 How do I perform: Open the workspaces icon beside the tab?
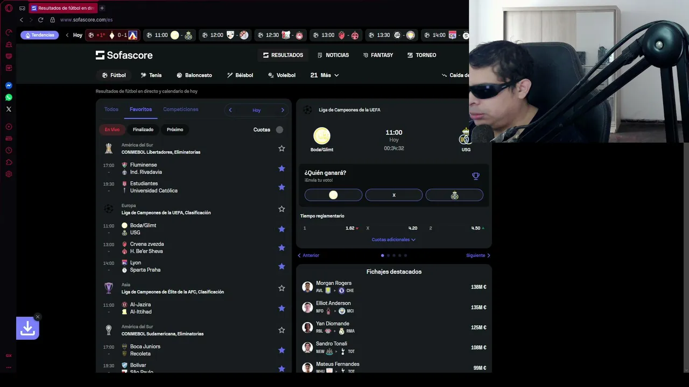[22, 8]
